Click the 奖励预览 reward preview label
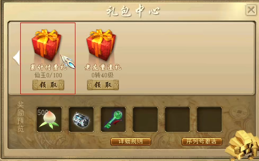The width and height of the screenshot is (259, 161). click(20, 117)
